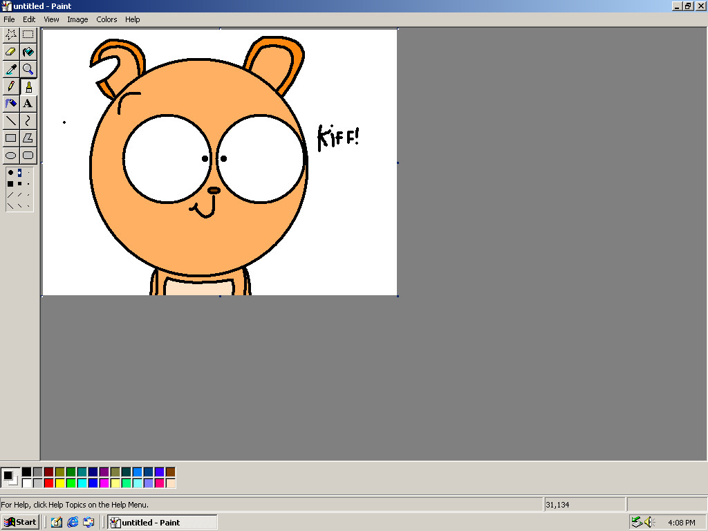Open the File menu
This screenshot has width=708, height=531.
(9, 19)
